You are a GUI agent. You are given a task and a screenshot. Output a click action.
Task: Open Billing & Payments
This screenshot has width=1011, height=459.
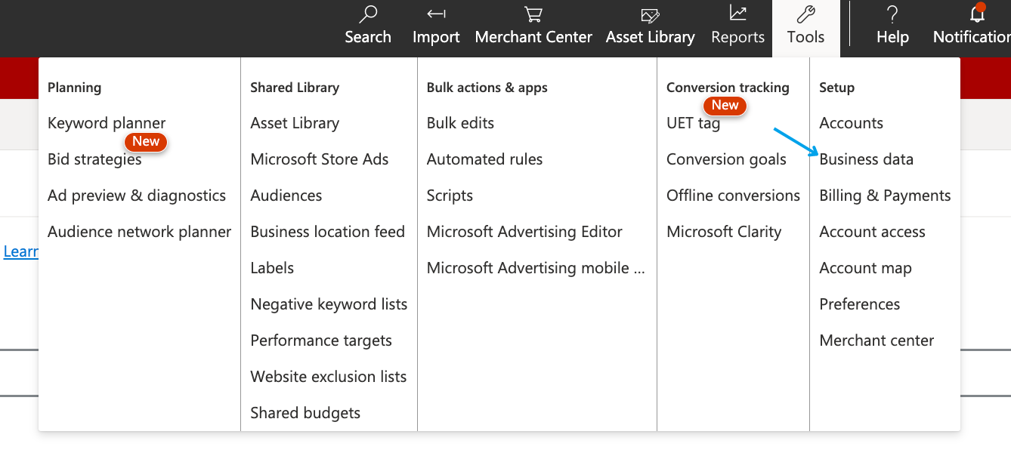click(x=885, y=196)
